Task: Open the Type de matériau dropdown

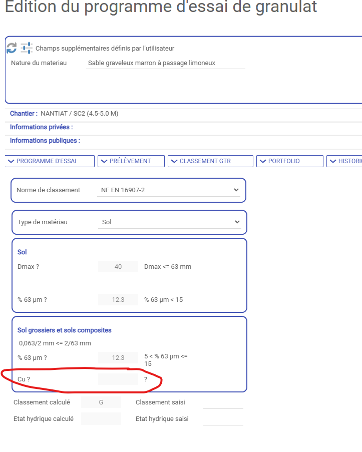Action: pos(169,222)
